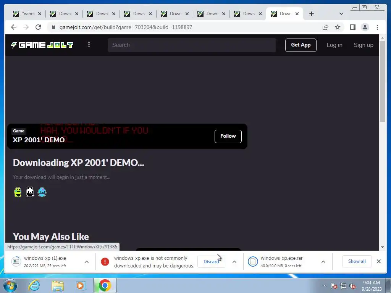
Task: Click the forward navigation arrow
Action: [26, 27]
